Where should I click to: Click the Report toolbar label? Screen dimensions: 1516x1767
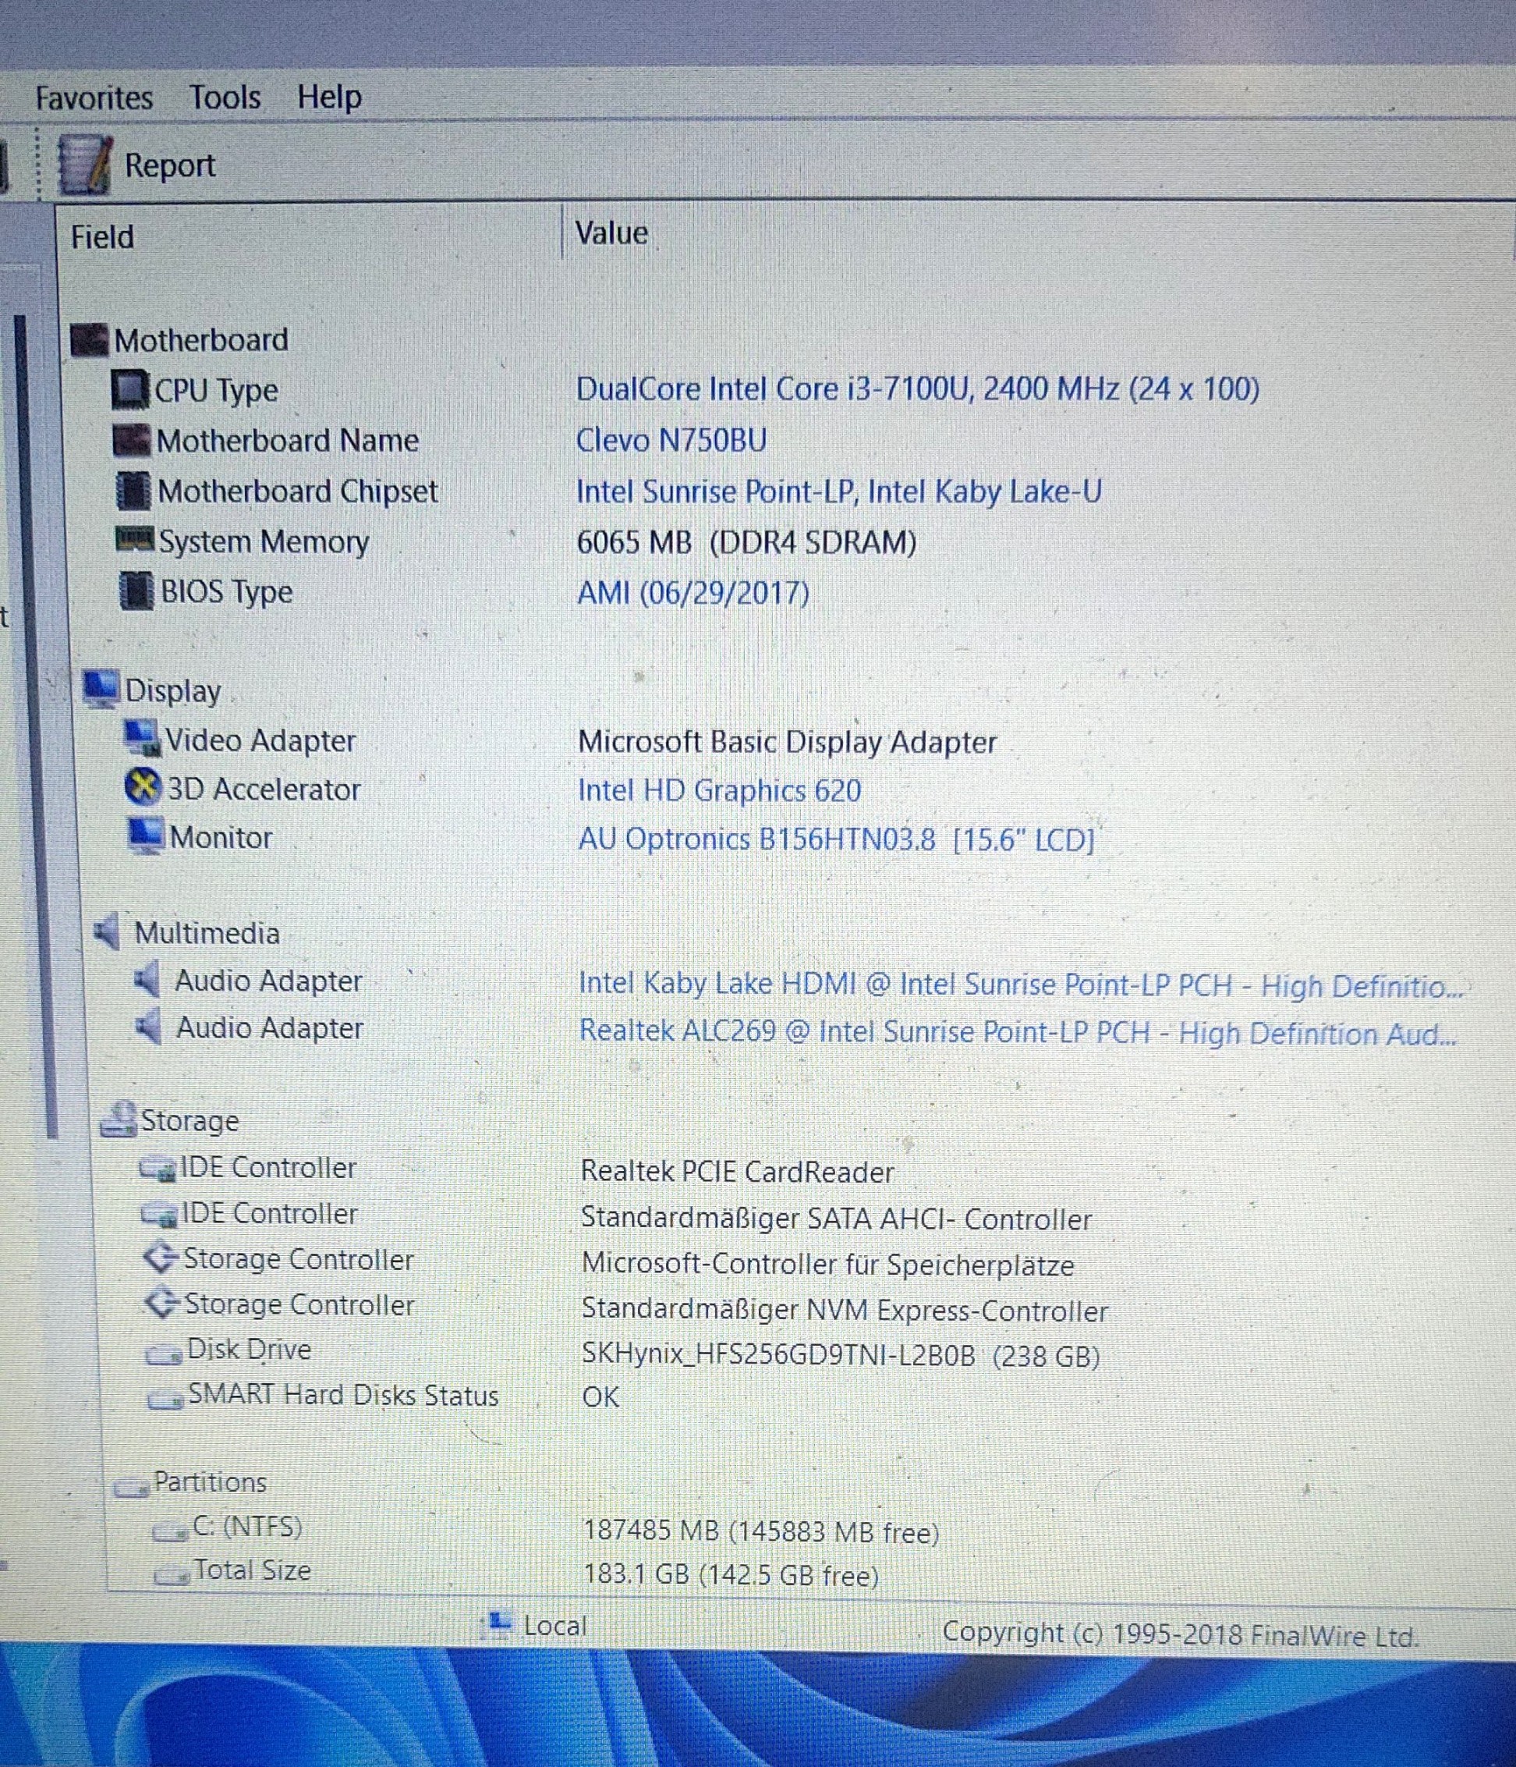coord(170,165)
